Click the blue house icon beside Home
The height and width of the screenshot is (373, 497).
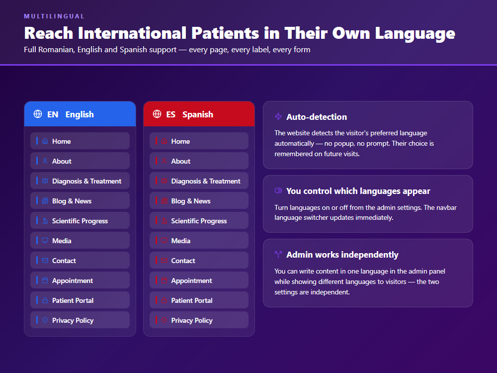45,141
